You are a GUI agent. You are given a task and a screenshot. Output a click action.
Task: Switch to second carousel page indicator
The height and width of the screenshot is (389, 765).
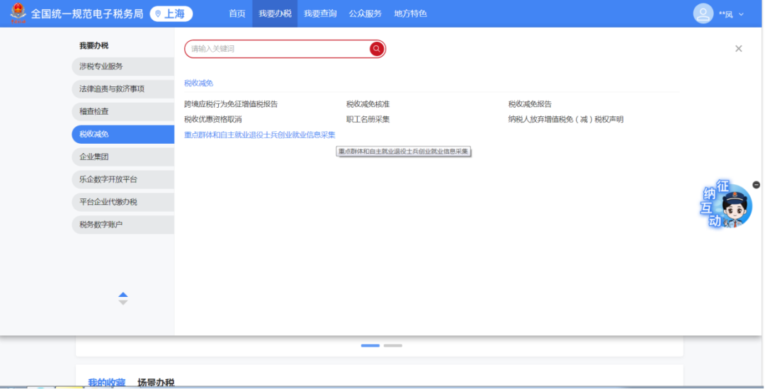pos(392,346)
